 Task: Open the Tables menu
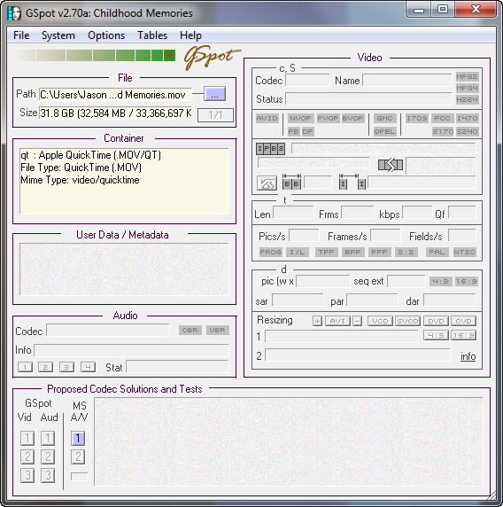[152, 35]
